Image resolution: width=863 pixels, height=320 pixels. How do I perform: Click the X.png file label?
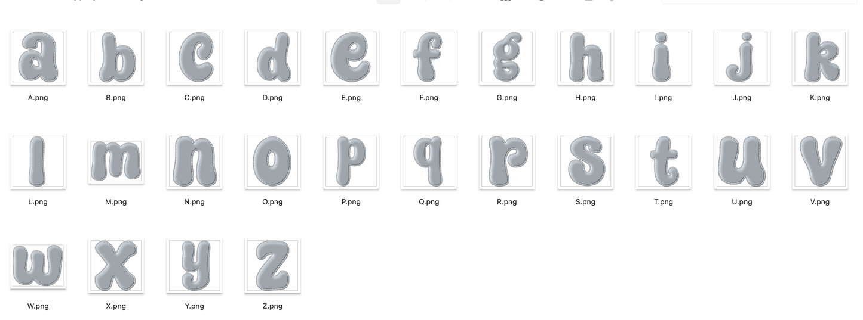[x=116, y=306]
